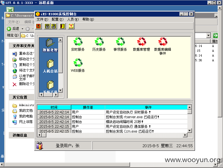The image size is (223, 168).
Task: Select 数据处理 in the sidebar
Action: pos(50,45)
